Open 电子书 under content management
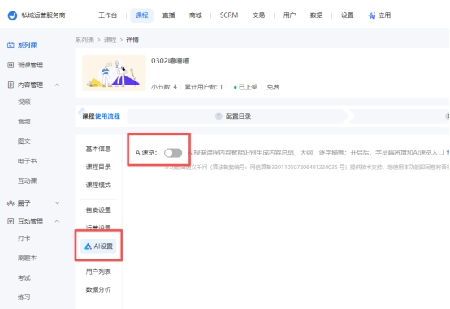450x309 pixels. click(x=28, y=161)
